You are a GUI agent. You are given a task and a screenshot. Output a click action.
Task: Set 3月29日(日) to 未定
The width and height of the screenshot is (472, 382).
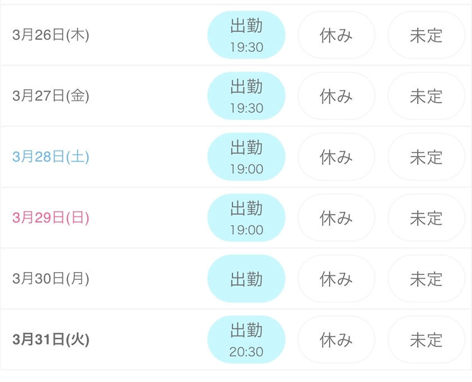click(426, 218)
